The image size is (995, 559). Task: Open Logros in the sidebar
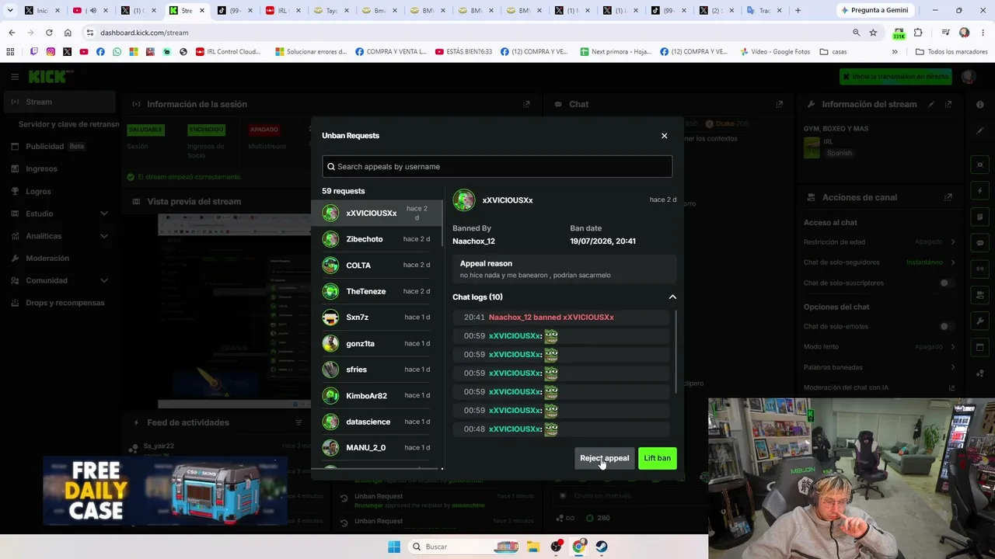click(38, 191)
